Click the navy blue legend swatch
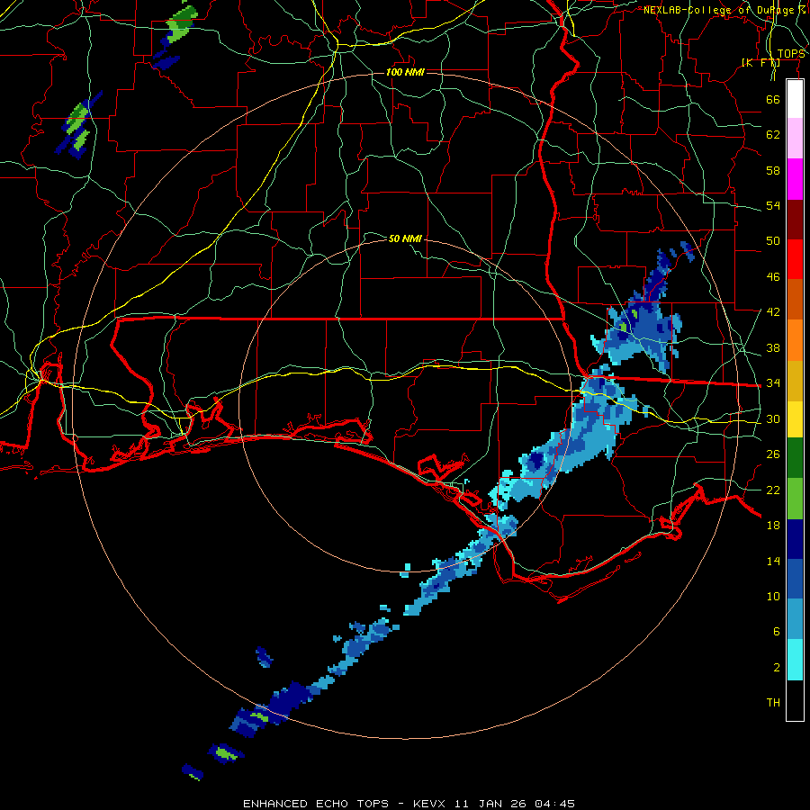810x810 pixels. point(795,539)
